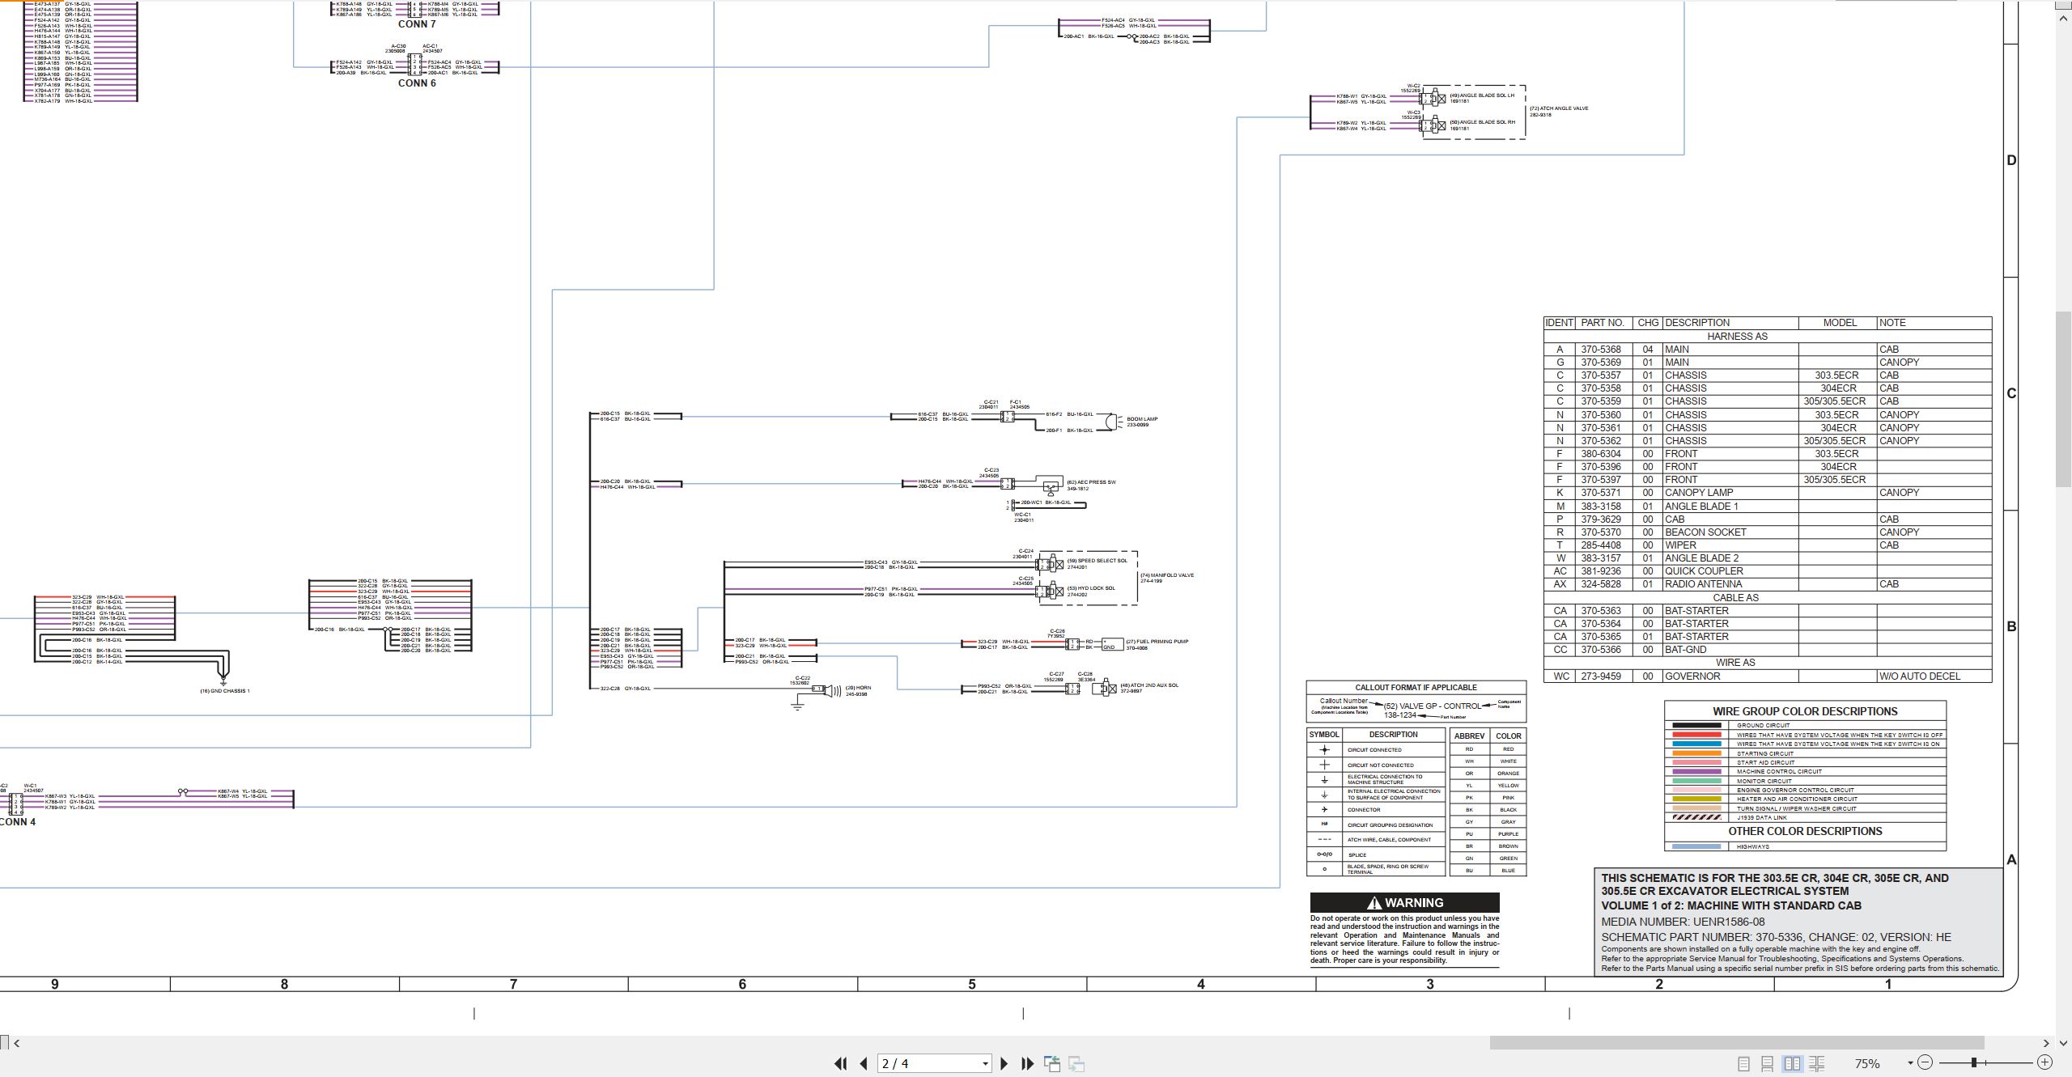The width and height of the screenshot is (2072, 1077).
Task: Click the CIRCUIT CONNECTED symbol description
Action: coord(1374,750)
